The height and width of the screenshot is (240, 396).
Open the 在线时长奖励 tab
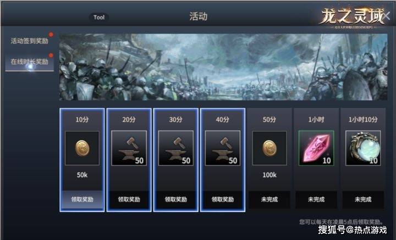30,62
